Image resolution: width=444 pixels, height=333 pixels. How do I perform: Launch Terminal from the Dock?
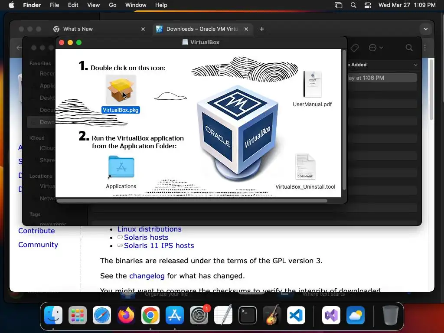248,315
